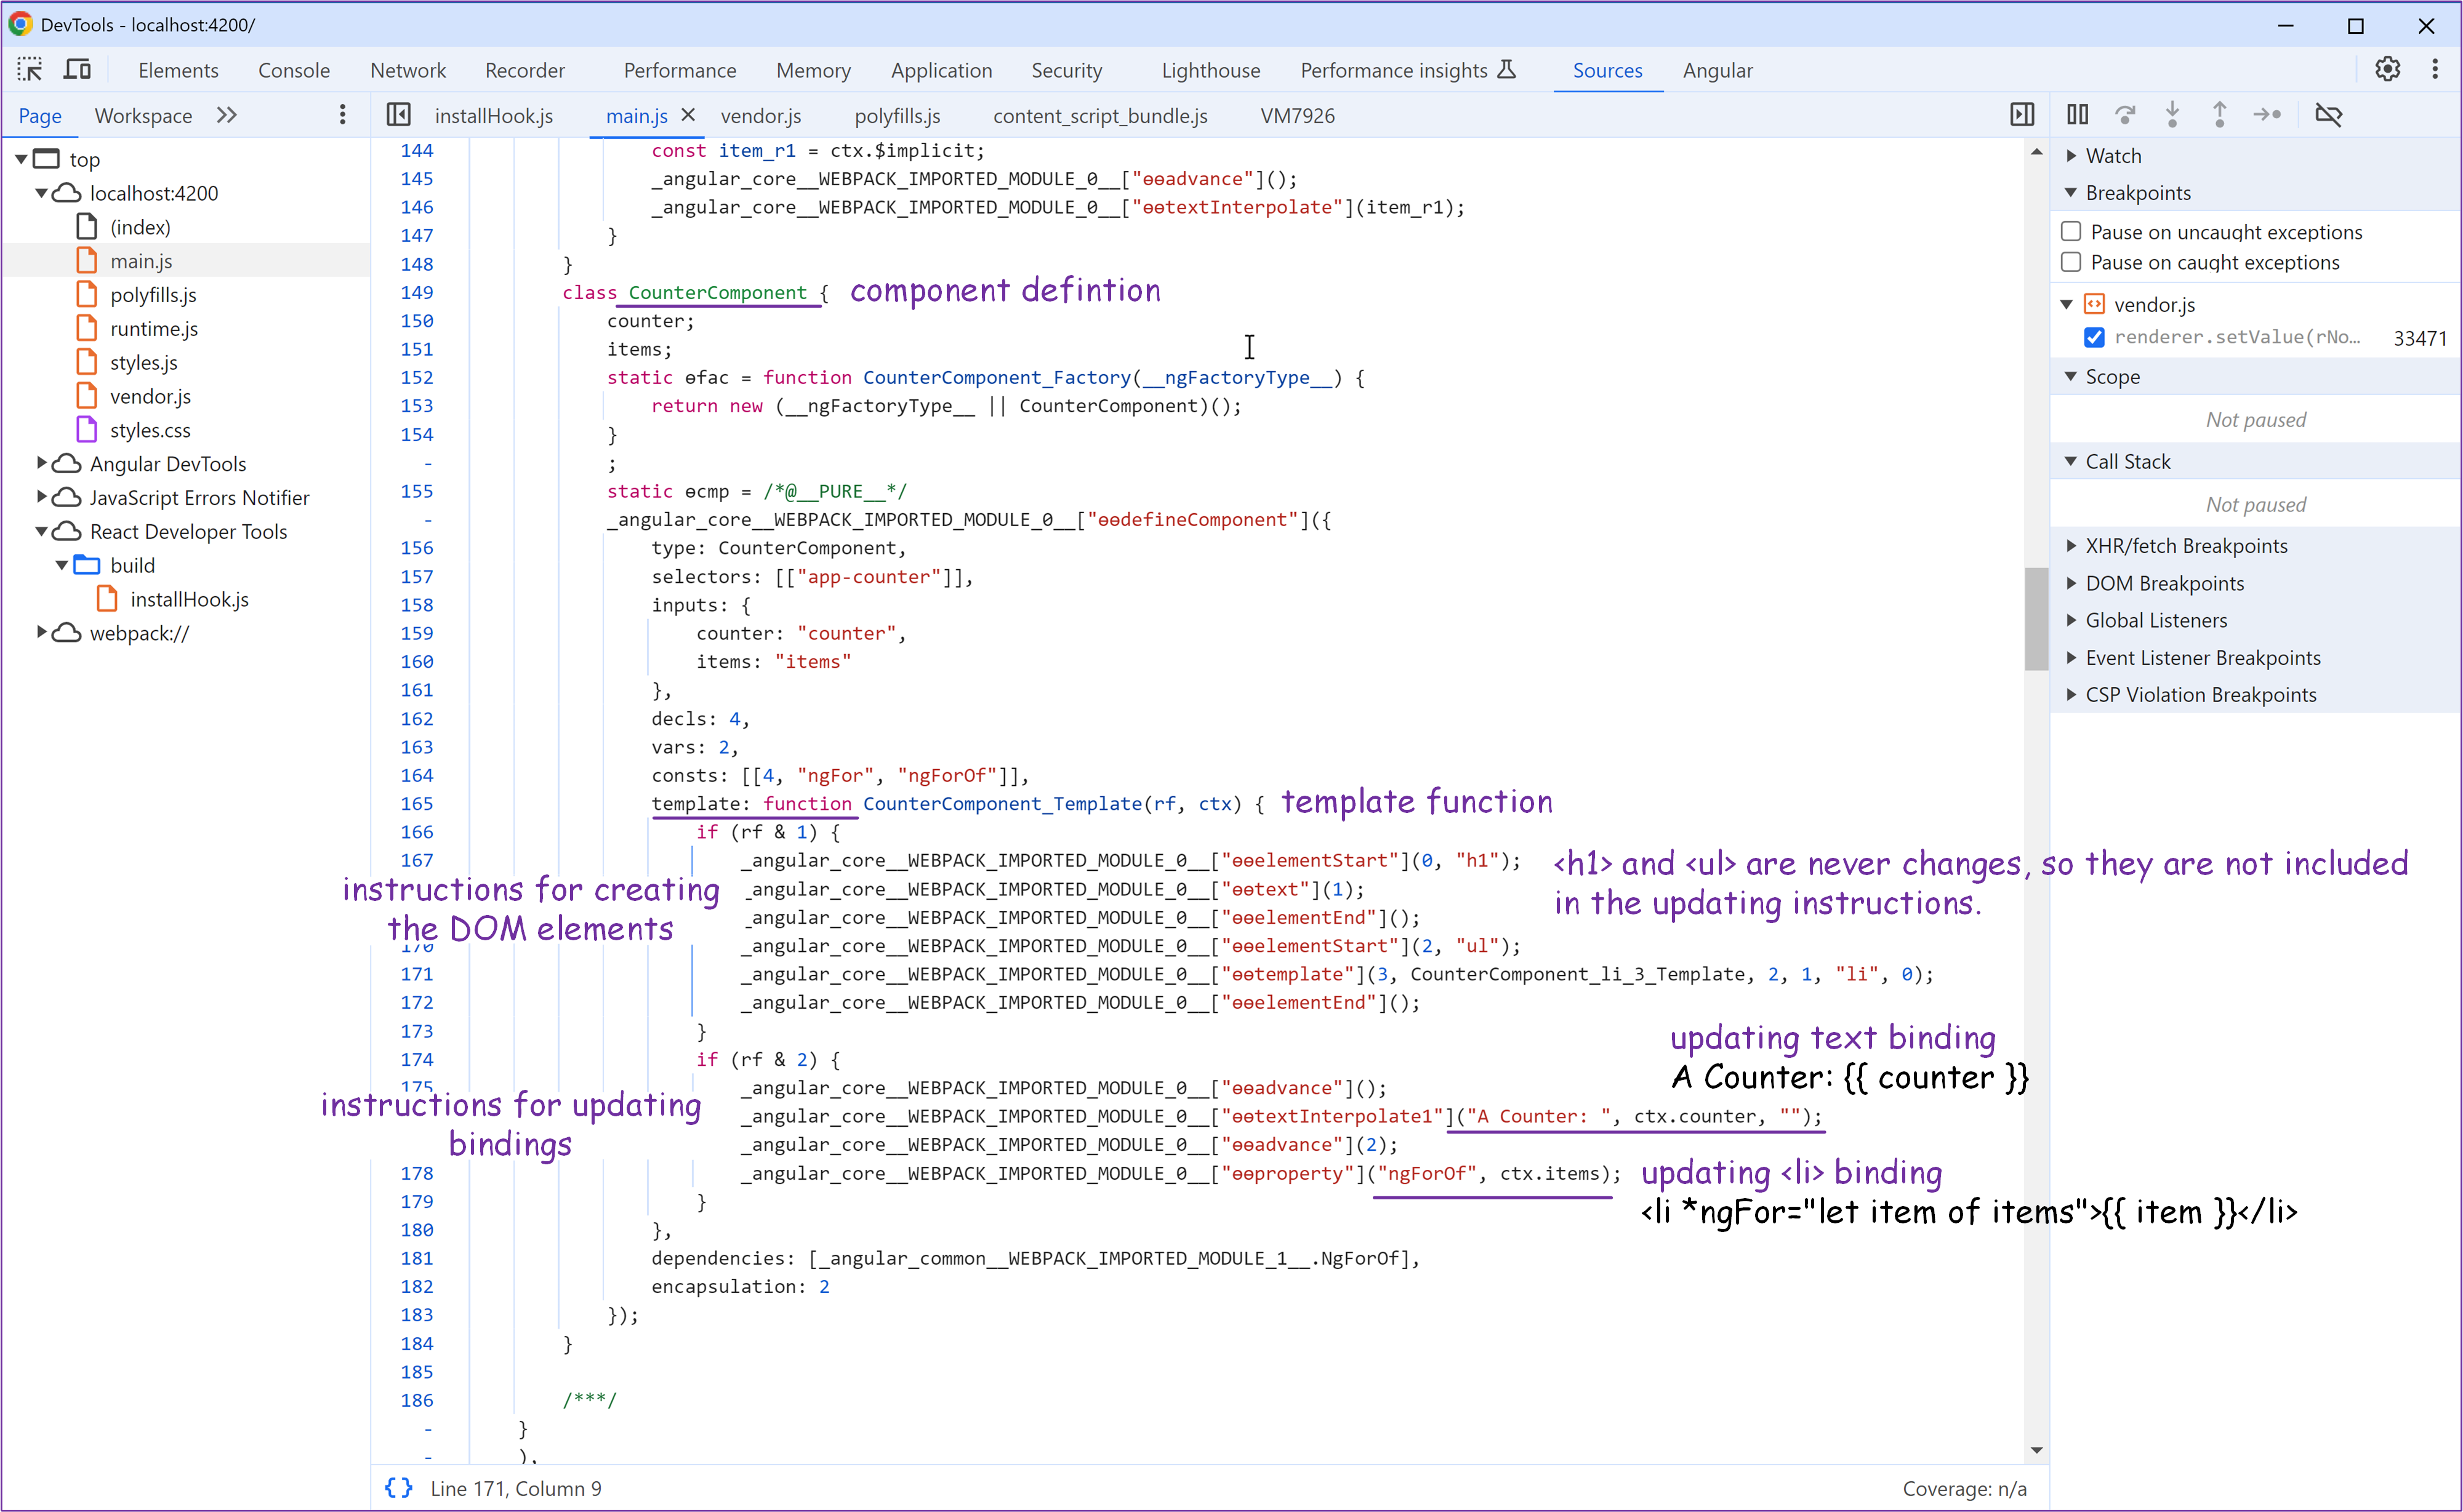Step over next function call
The image size is (2463, 1512).
tap(2125, 115)
